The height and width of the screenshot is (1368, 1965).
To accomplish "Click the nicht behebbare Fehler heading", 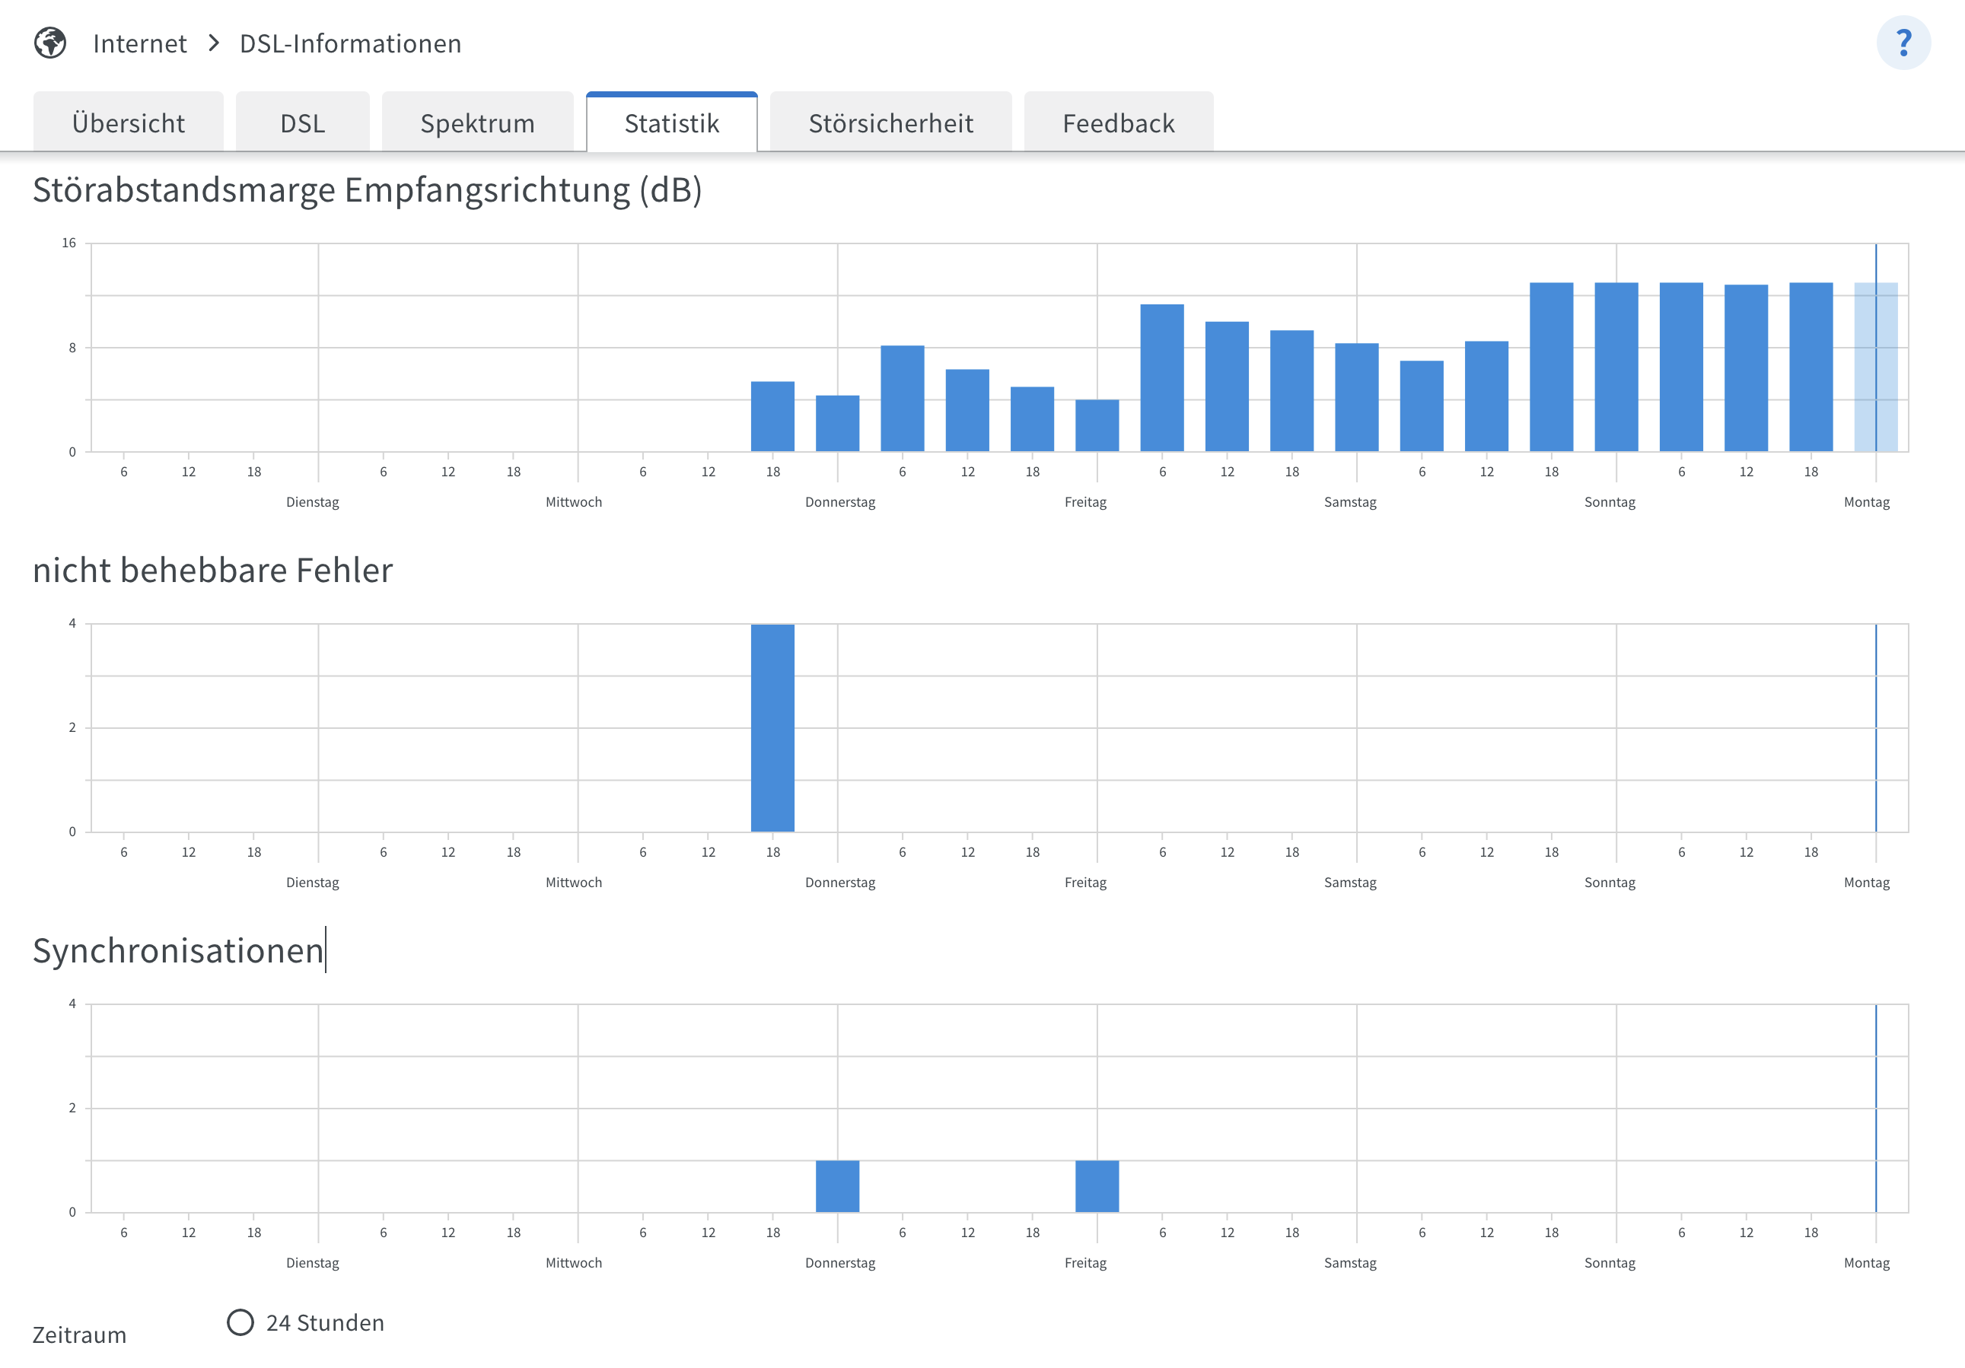I will tap(213, 571).
